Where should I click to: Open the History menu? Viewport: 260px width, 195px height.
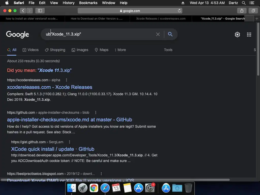69,3
